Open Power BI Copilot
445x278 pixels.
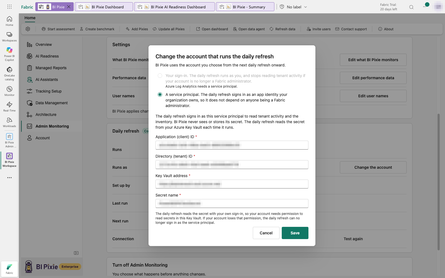point(9,54)
